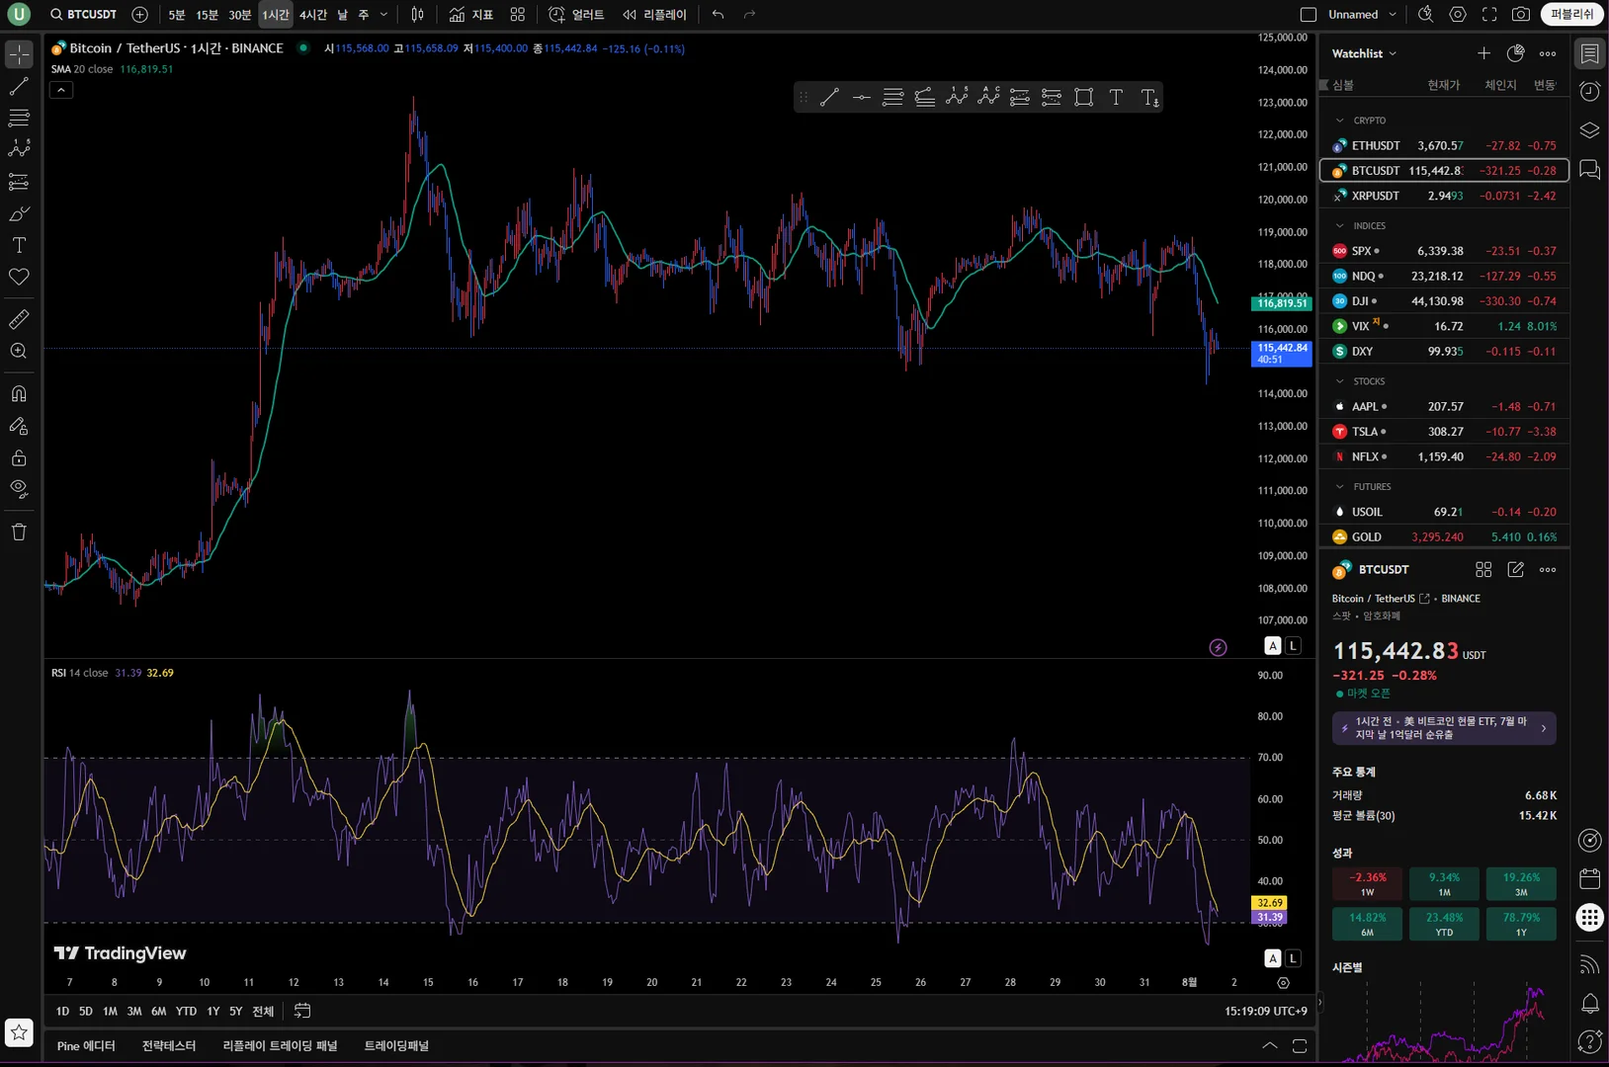Click the rectangle shape in drawing toolbar

point(1083,97)
